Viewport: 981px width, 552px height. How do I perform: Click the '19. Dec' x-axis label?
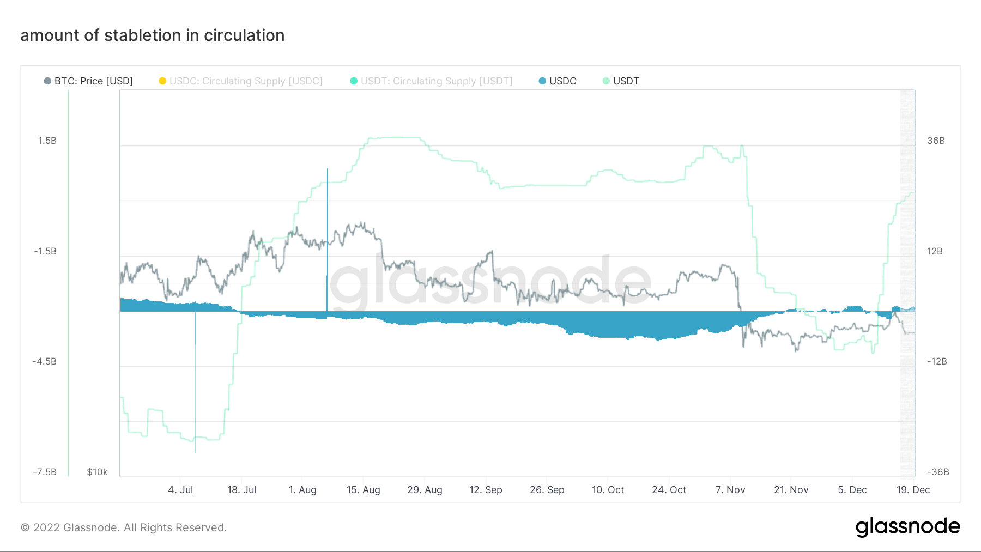(913, 489)
